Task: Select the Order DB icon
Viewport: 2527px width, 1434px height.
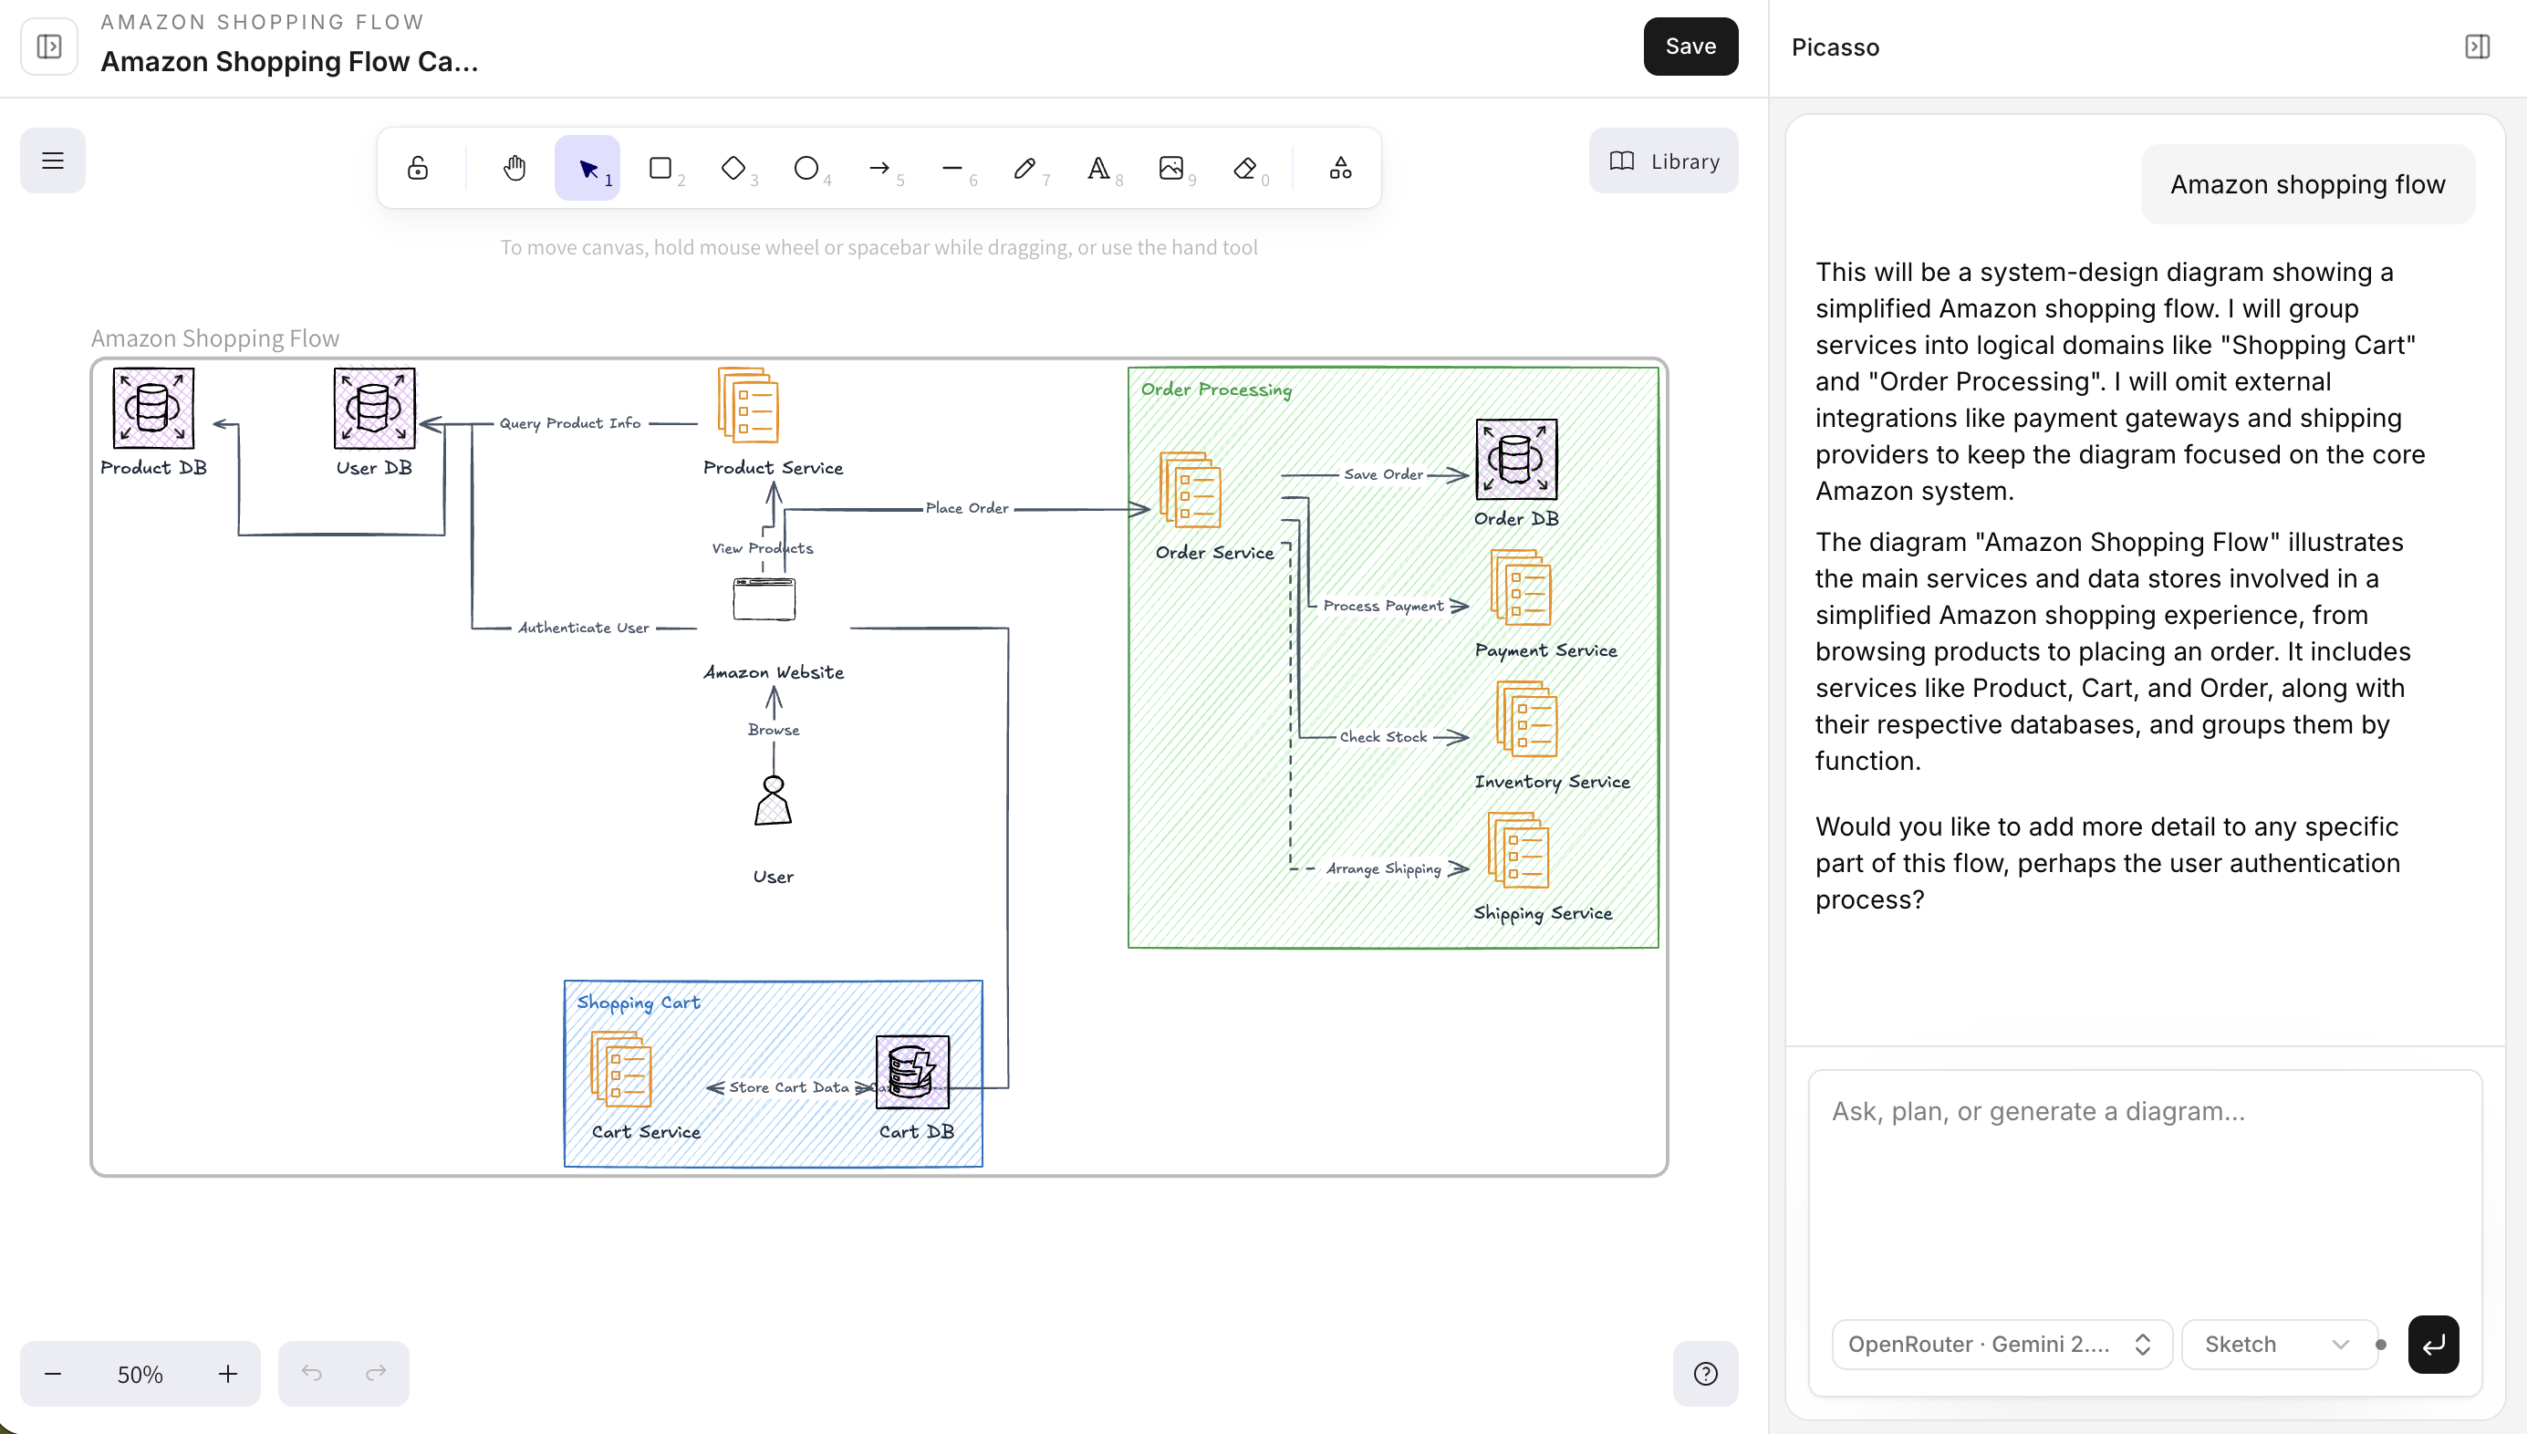Action: tap(1516, 459)
